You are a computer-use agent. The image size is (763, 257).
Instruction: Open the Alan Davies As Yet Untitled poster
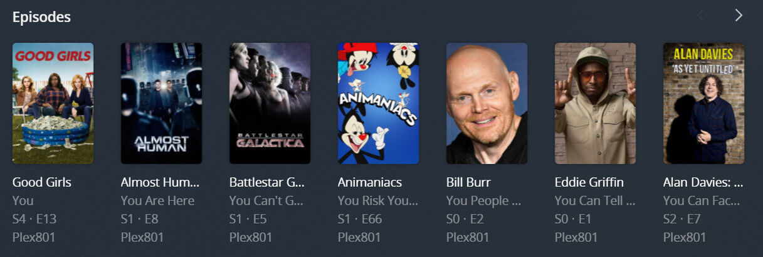(703, 103)
